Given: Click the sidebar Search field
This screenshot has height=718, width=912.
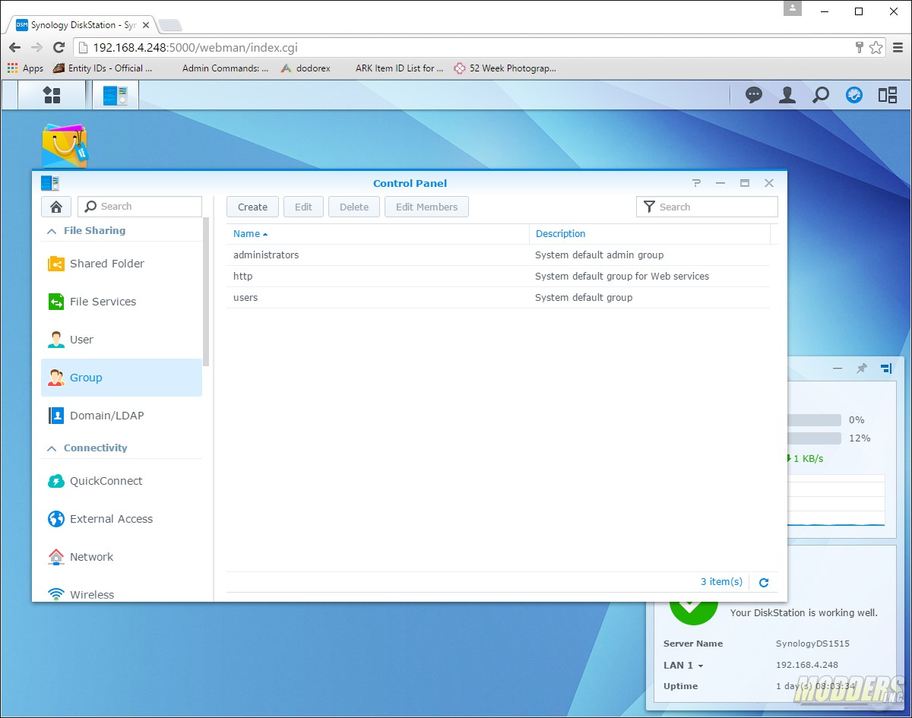Looking at the screenshot, I should pyautogui.click(x=140, y=207).
